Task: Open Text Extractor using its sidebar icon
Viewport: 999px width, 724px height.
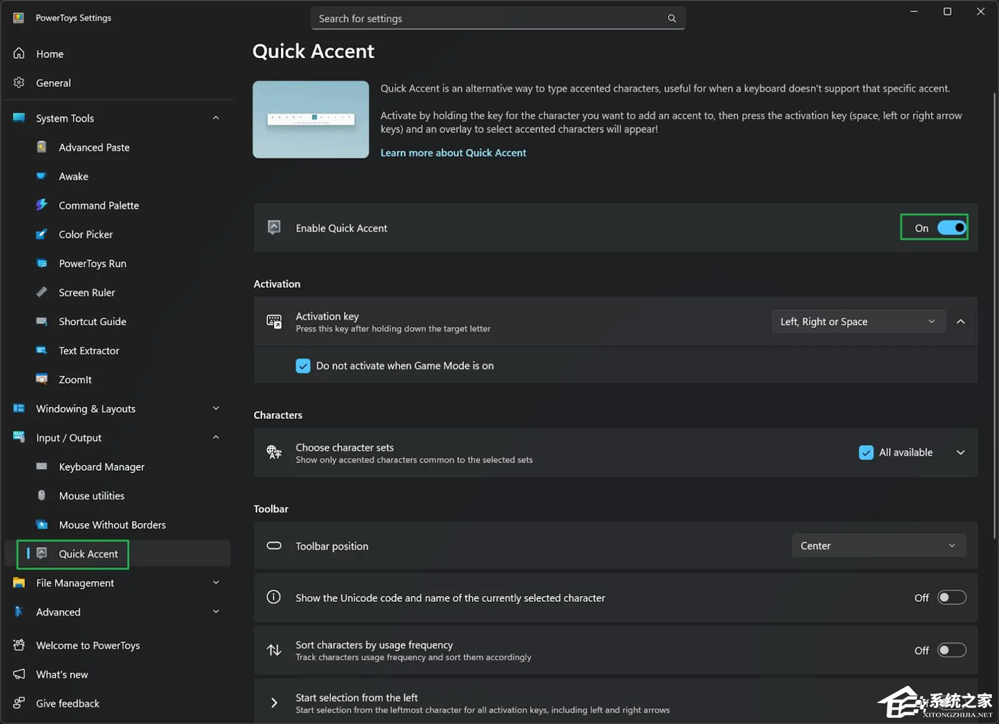Action: [x=42, y=351]
